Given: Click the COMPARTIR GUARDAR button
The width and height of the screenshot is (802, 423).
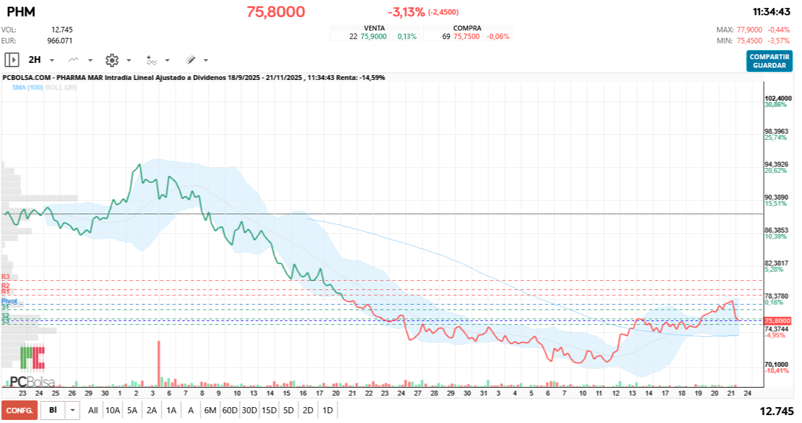Looking at the screenshot, I should click(768, 60).
